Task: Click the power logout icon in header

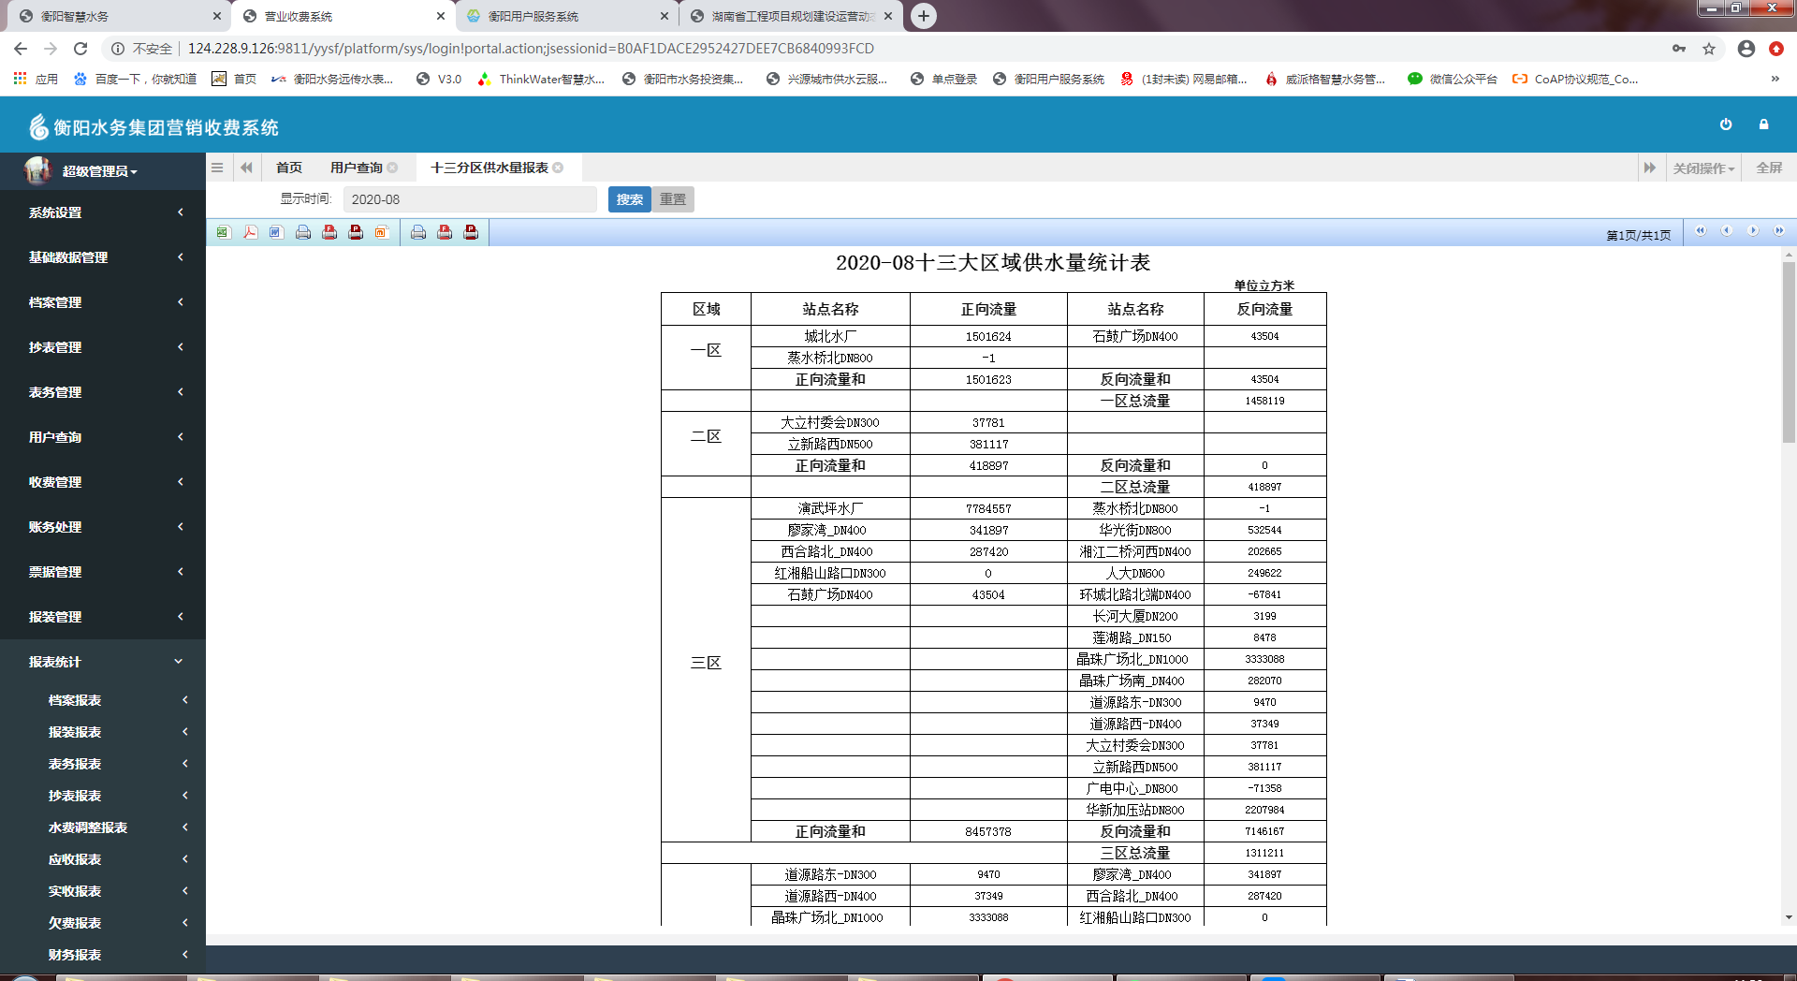Action: 1726,124
